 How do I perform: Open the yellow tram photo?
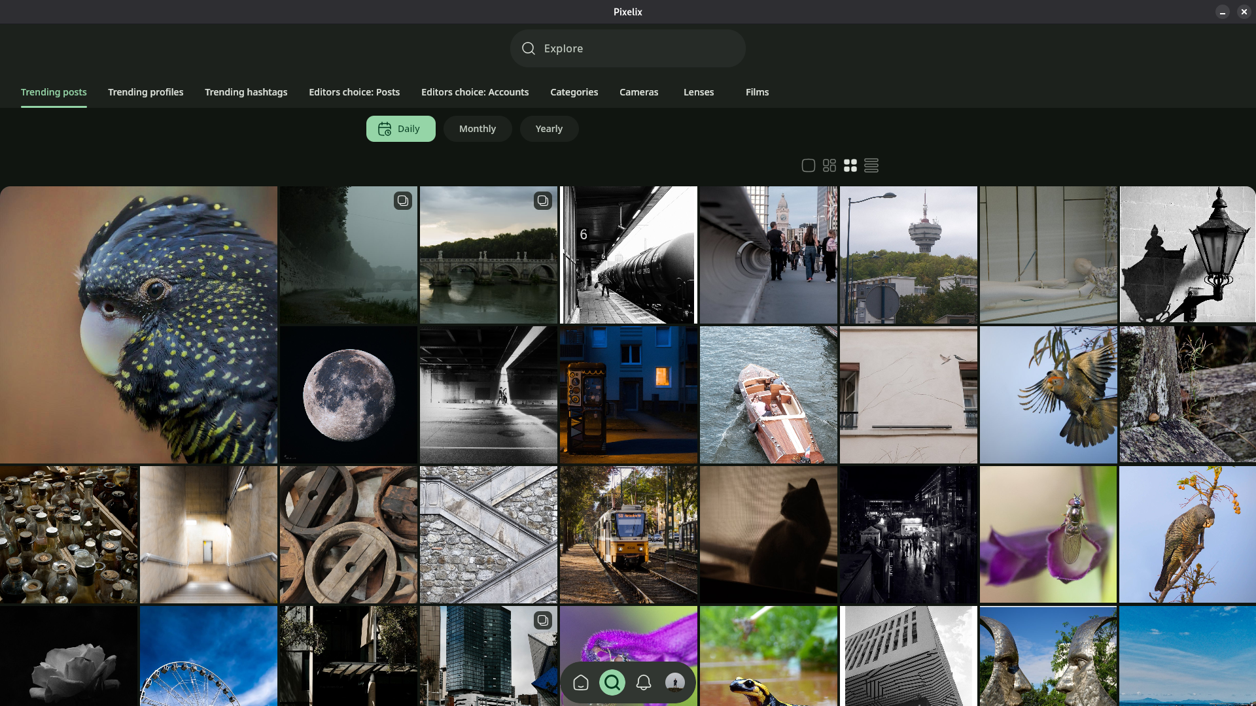pos(629,535)
